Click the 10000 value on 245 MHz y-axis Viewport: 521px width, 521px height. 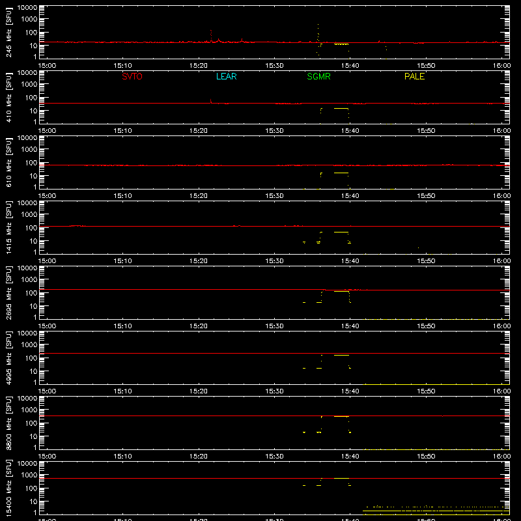coord(27,8)
